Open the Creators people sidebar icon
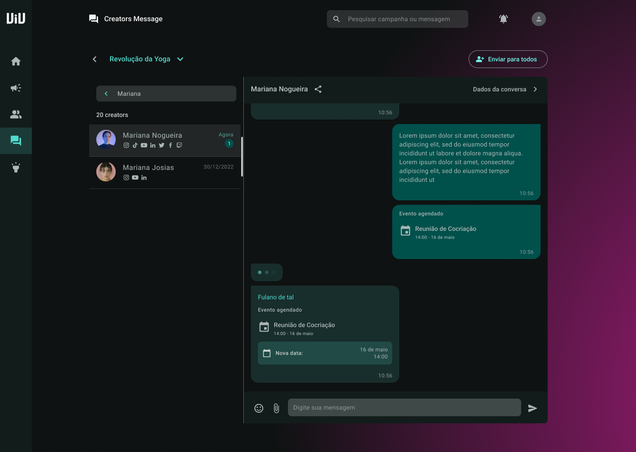This screenshot has height=452, width=636. click(x=16, y=114)
